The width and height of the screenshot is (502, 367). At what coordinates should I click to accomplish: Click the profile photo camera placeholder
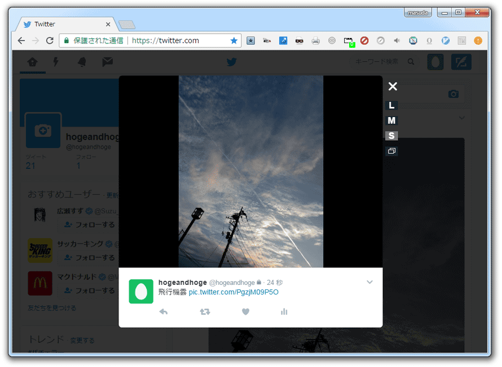tap(43, 131)
